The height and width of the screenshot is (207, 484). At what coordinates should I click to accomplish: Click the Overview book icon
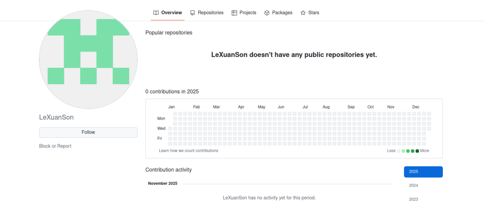pyautogui.click(x=156, y=13)
